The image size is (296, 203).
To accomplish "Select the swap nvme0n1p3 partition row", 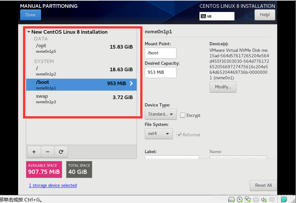I will 81,99.
